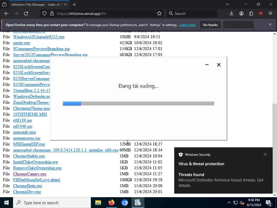Download ChromeCanary.exe file
The height and width of the screenshot is (208, 277).
pyautogui.click(x=30, y=174)
